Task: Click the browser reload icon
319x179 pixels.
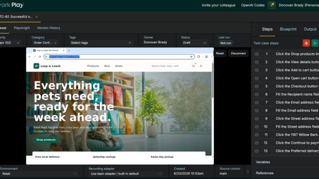Action: (40, 57)
